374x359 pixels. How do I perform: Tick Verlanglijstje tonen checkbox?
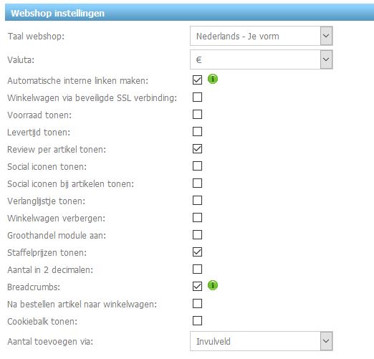pyautogui.click(x=197, y=201)
